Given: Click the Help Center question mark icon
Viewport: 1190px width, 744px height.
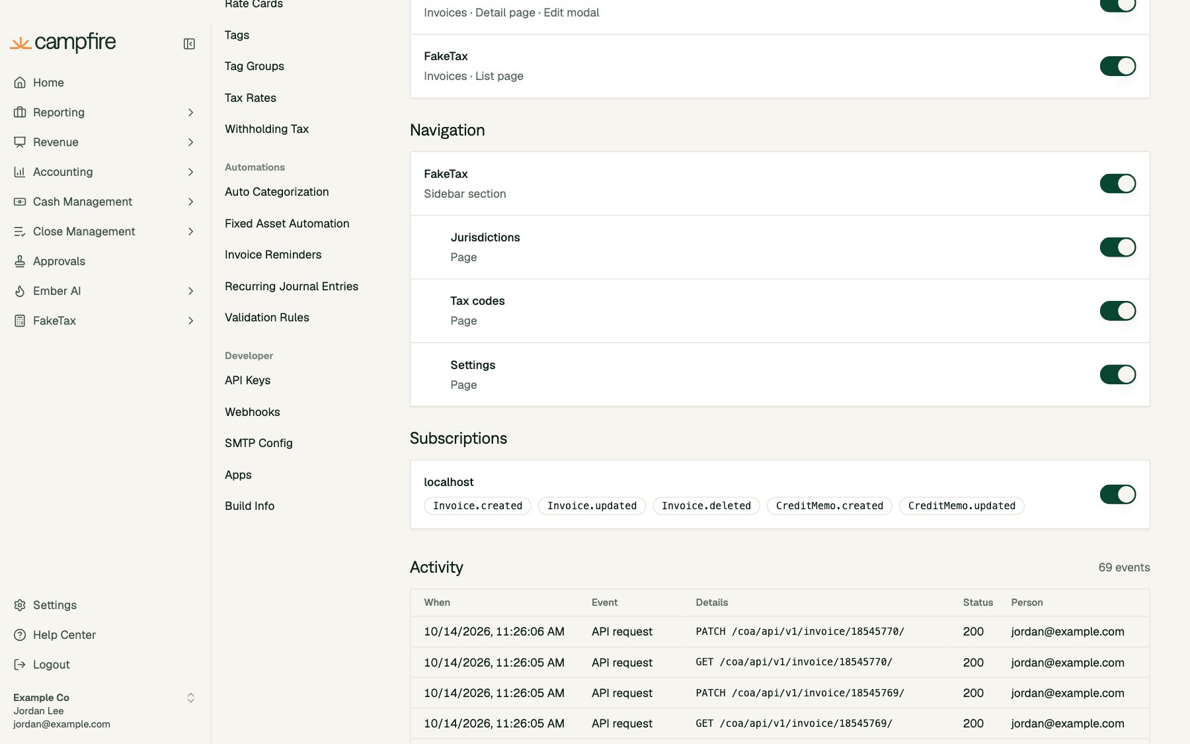Looking at the screenshot, I should point(20,635).
